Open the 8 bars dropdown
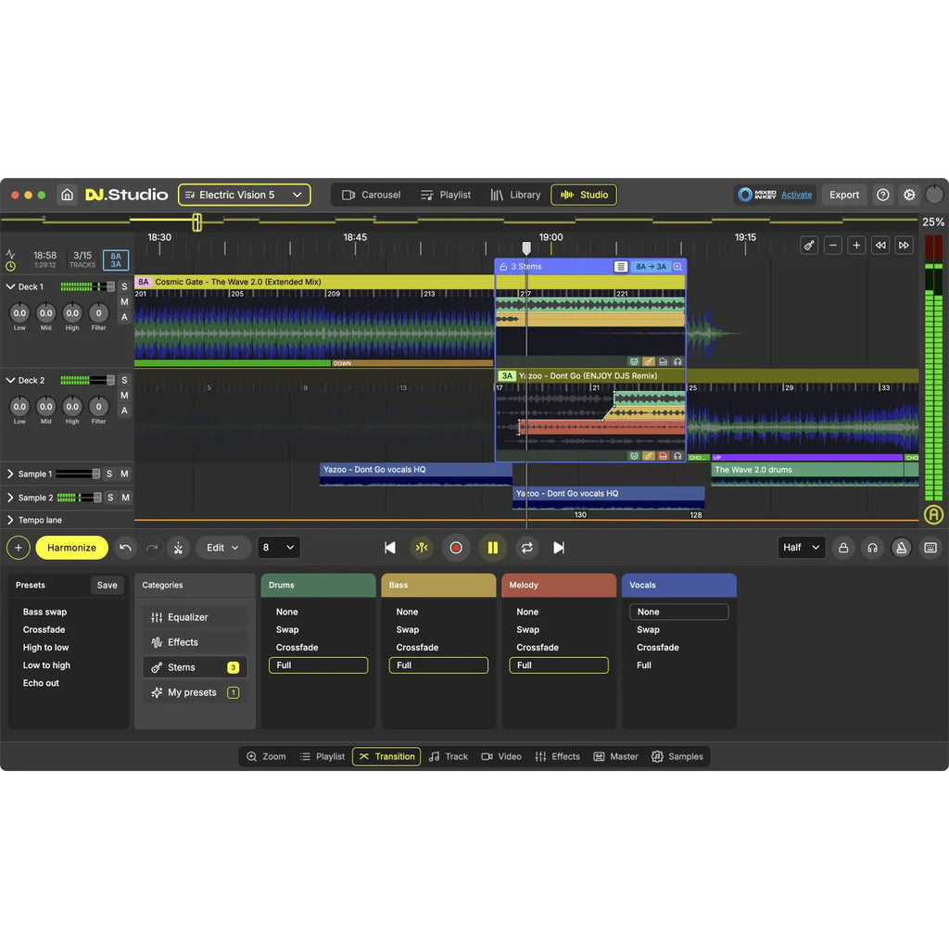 coord(278,548)
